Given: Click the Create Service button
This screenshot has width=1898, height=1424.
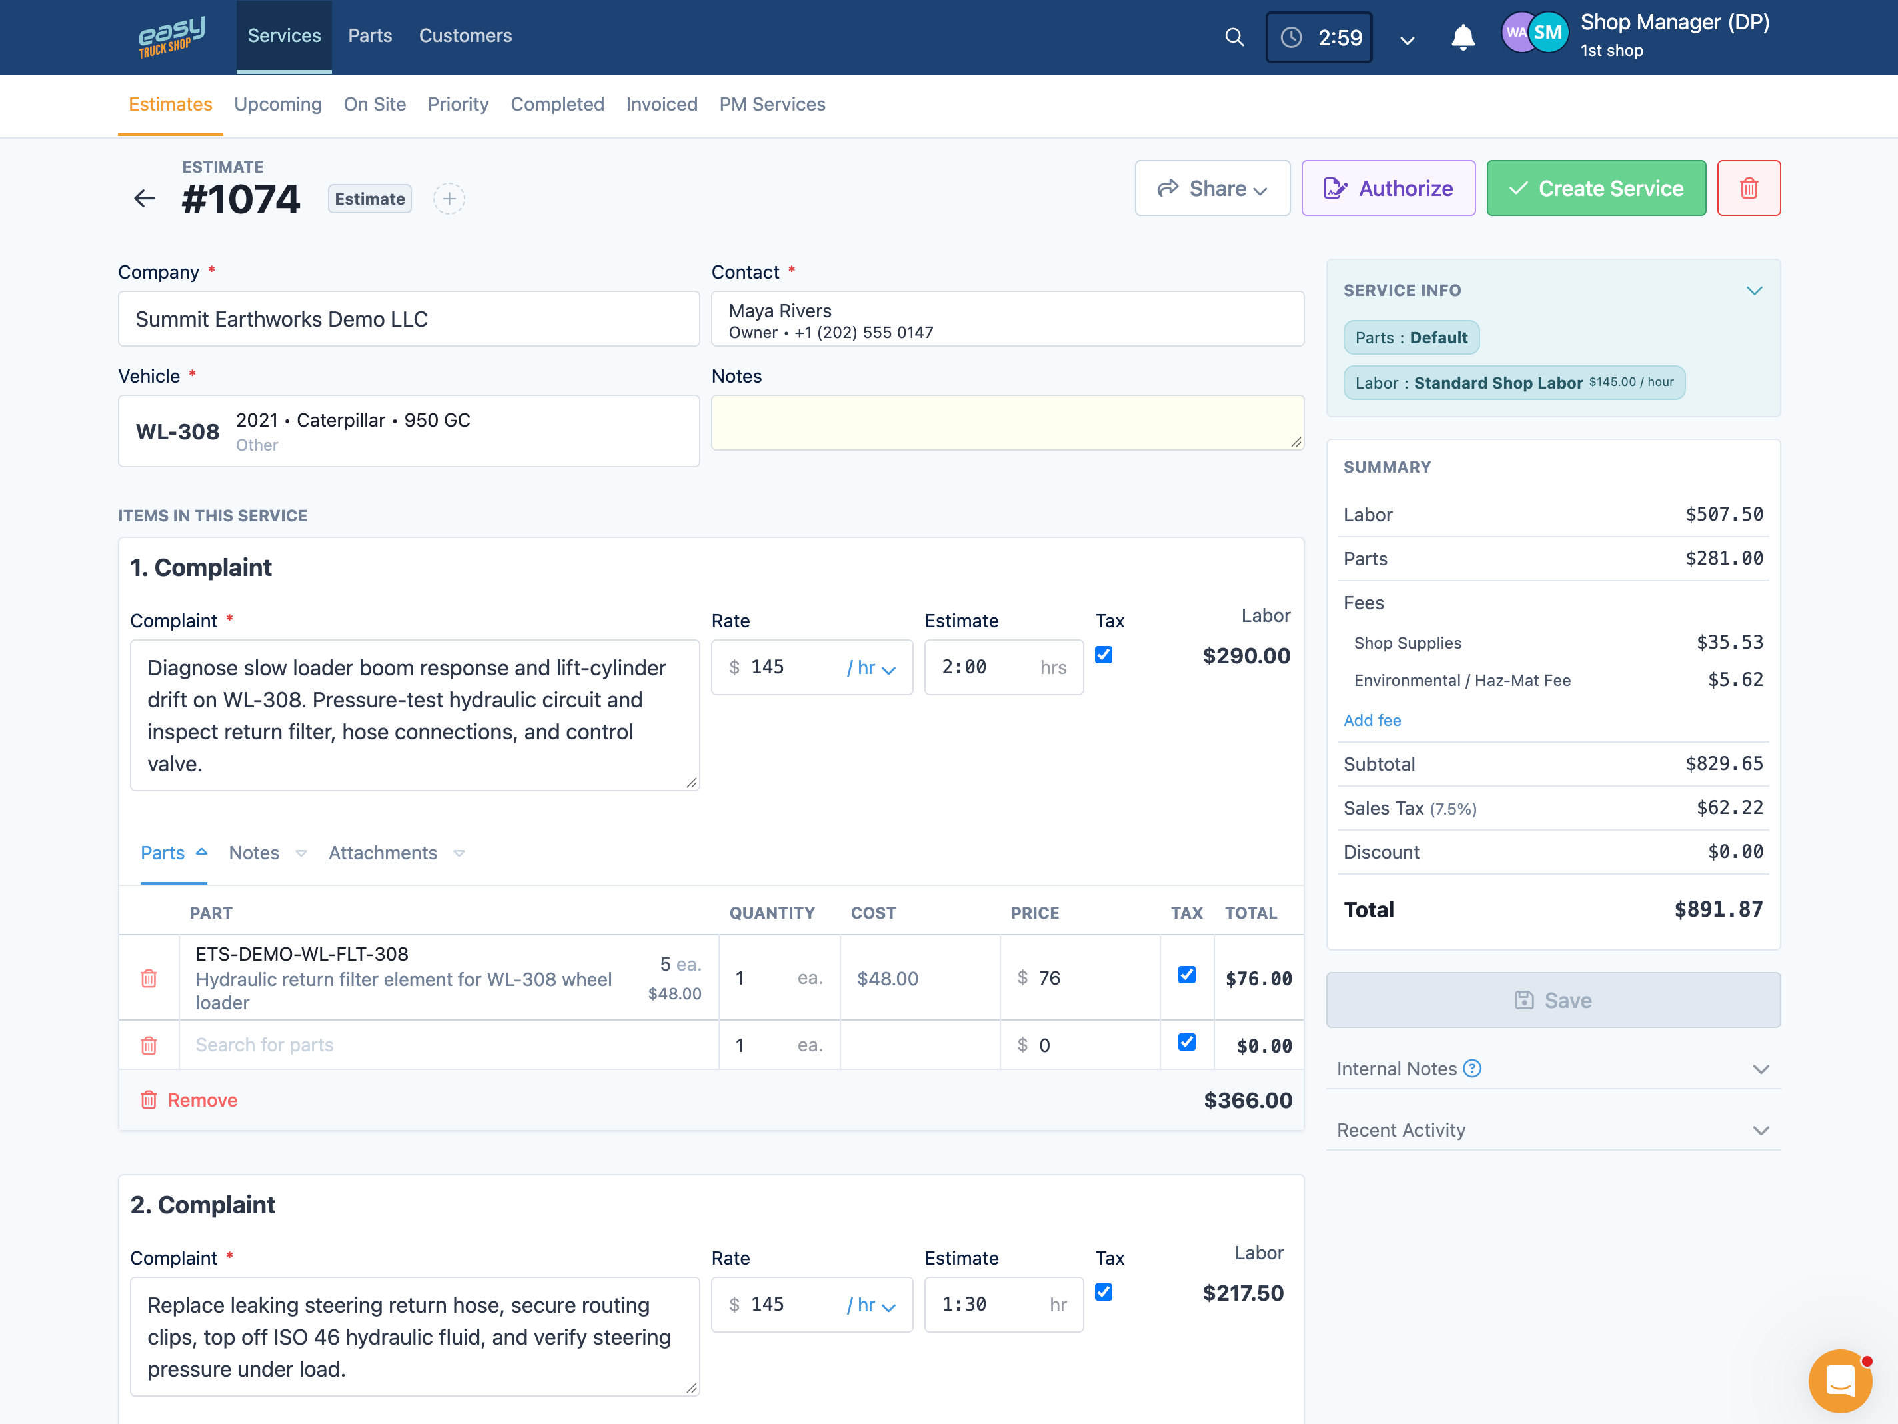Looking at the screenshot, I should point(1596,188).
